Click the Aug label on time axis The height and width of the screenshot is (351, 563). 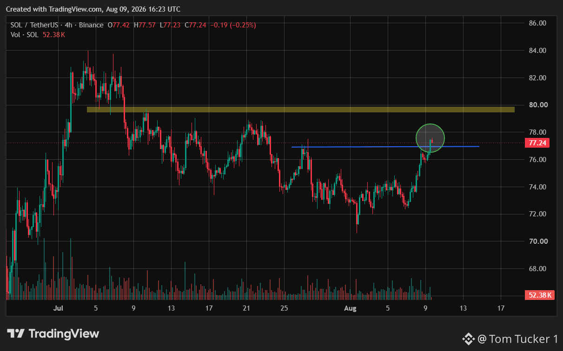click(350, 308)
